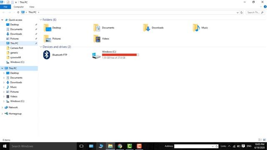
Task: Select Windows (C:) under Quick access
Action: click(x=17, y=62)
